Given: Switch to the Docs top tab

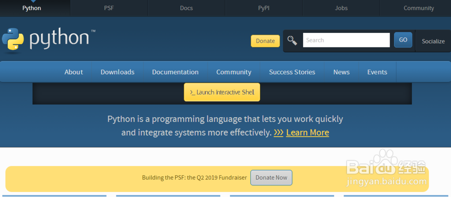Looking at the screenshot, I should [186, 8].
